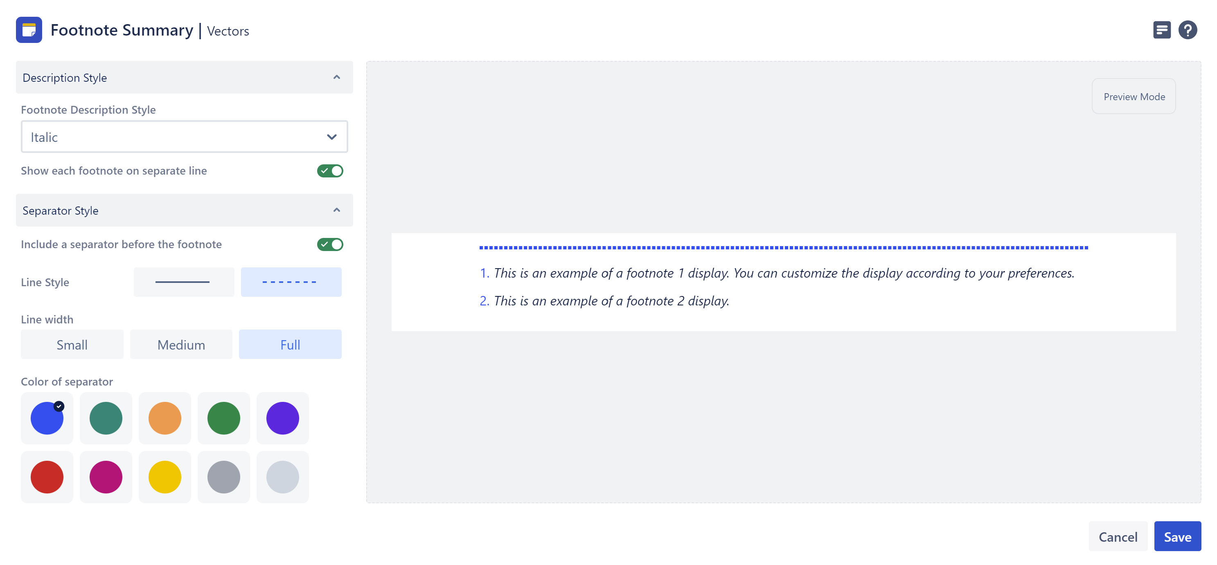The height and width of the screenshot is (565, 1217).
Task: Select the dashed line style
Action: tap(291, 282)
